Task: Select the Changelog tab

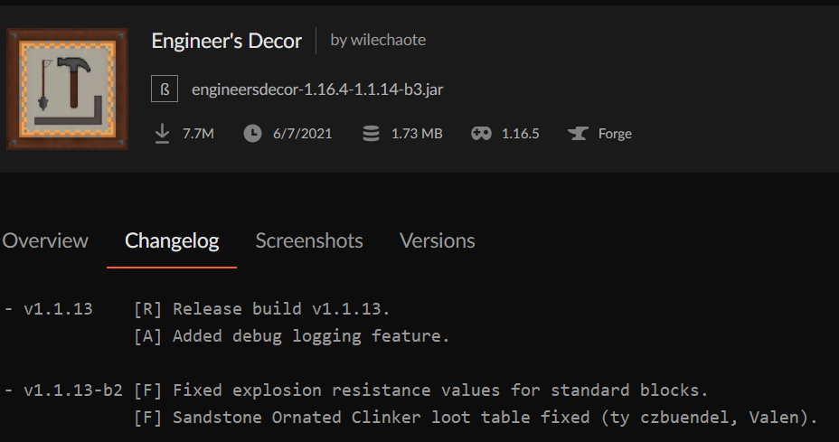Action: coord(172,241)
